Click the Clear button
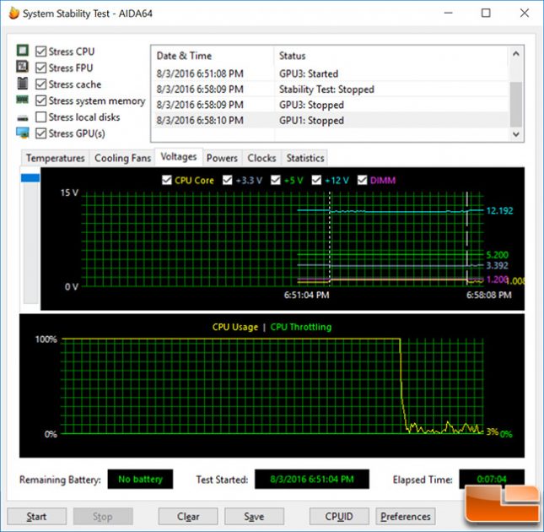Screen dimensions: 544x532 click(x=188, y=516)
